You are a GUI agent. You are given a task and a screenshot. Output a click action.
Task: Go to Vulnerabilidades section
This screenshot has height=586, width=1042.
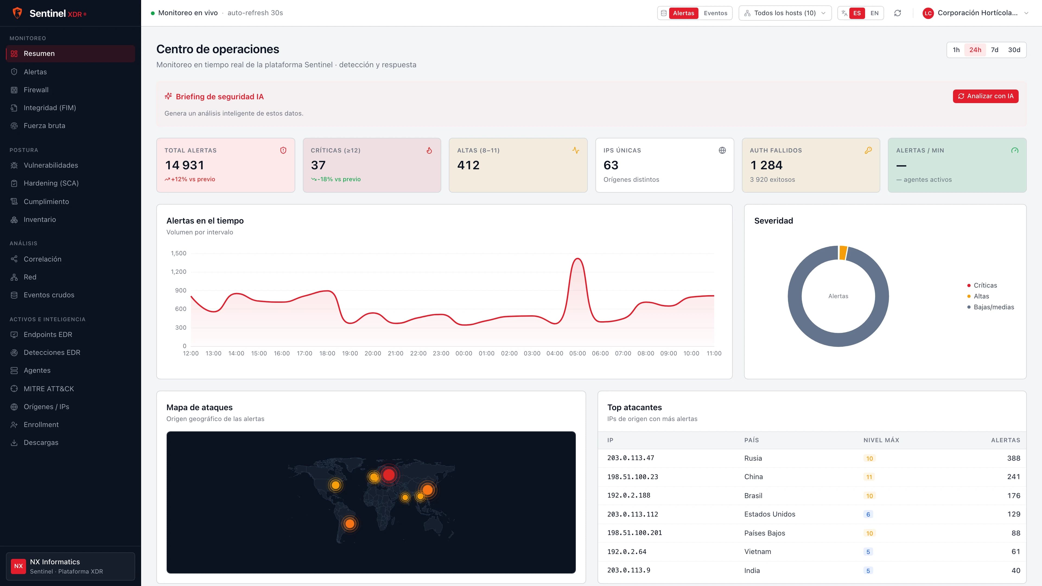pos(70,165)
